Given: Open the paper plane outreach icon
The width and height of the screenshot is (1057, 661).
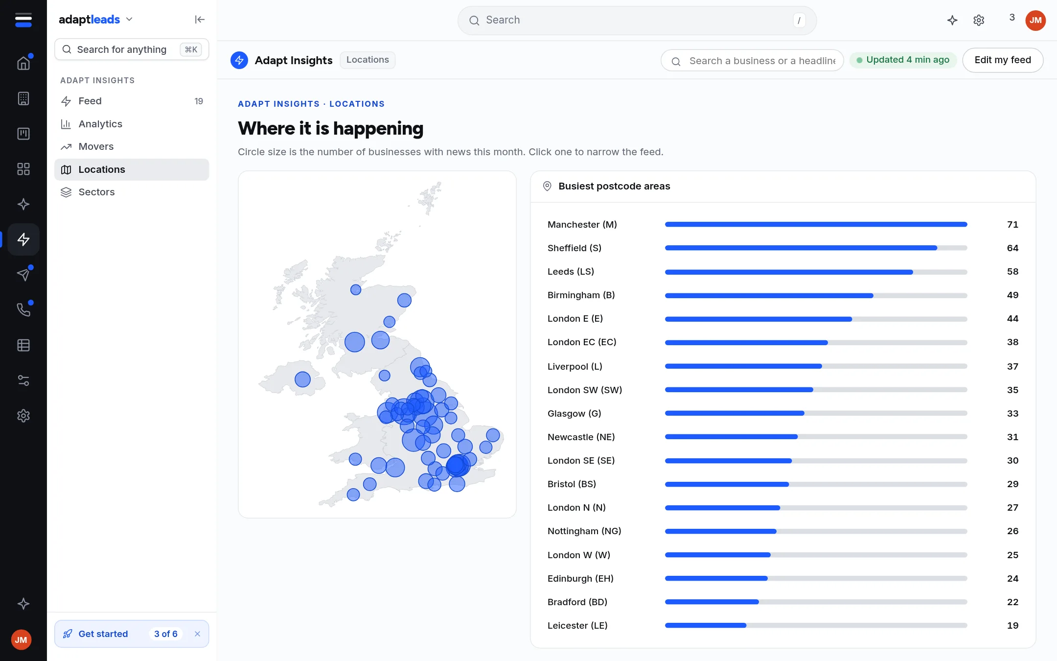Looking at the screenshot, I should coord(23,275).
